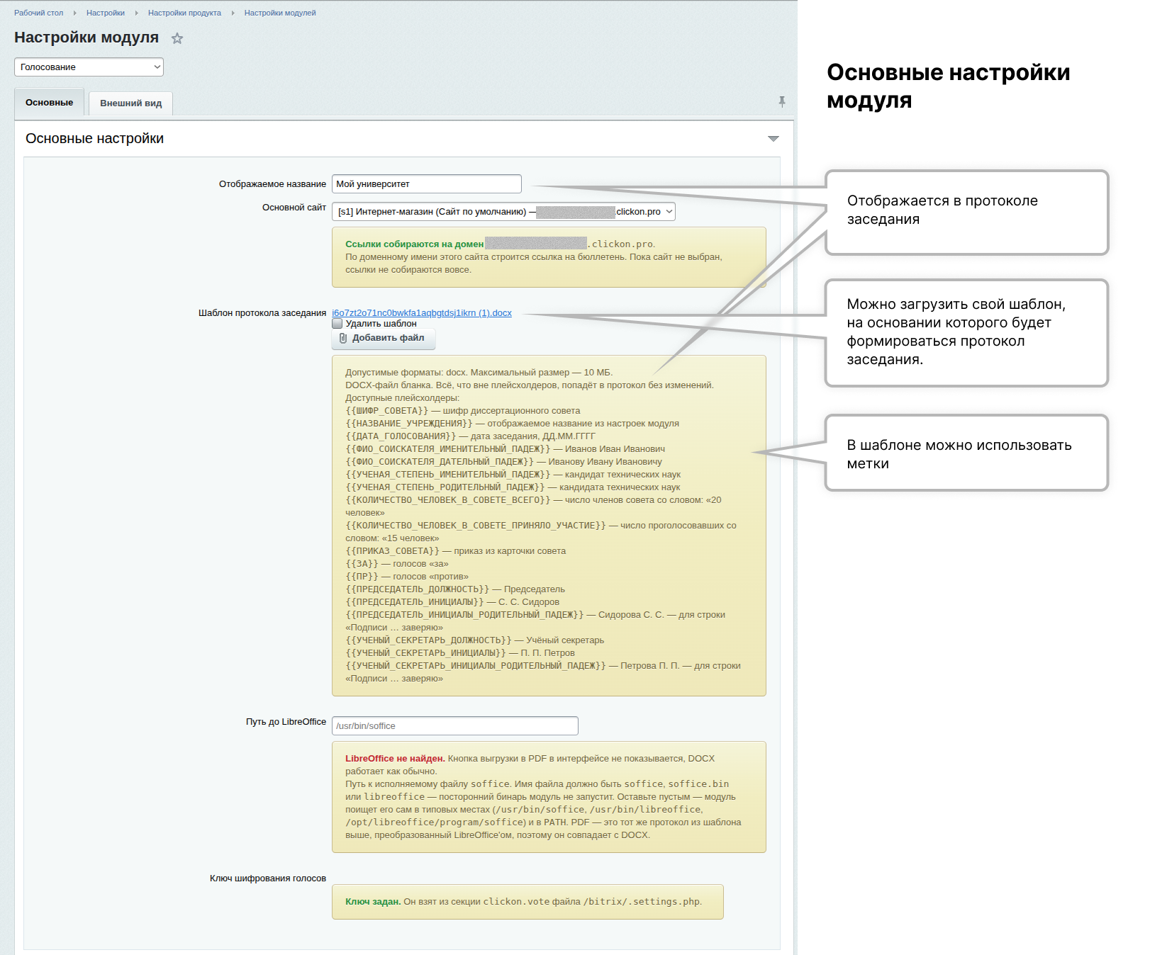
Task: Go to Настройки breadcrumb
Action: pos(106,13)
